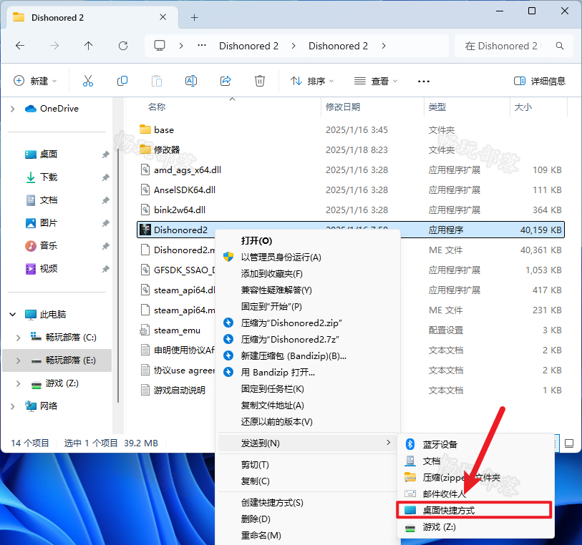Viewport: 582px width, 545px height.
Task: Collapse the 此电脑 tree node
Action: 13,315
